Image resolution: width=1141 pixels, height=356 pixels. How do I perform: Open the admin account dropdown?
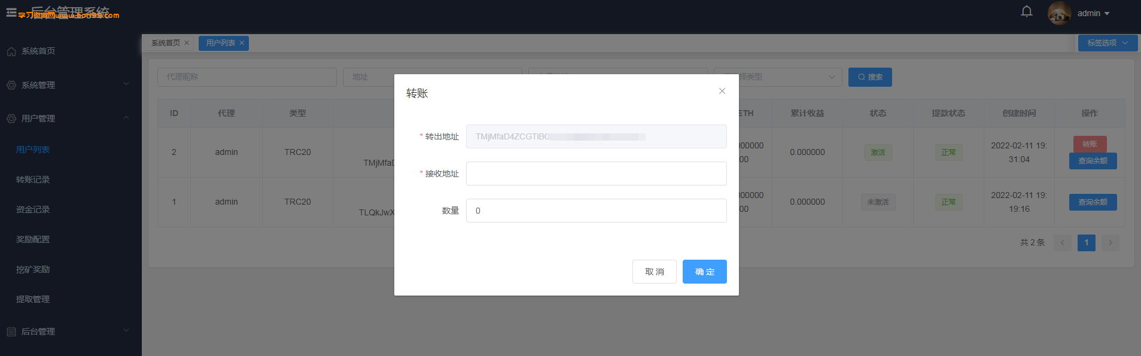coord(1094,13)
